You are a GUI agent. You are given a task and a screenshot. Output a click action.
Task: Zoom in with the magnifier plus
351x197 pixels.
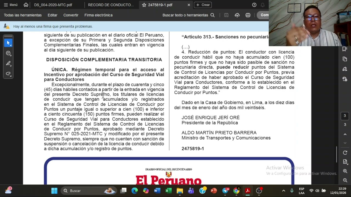tap(345, 171)
